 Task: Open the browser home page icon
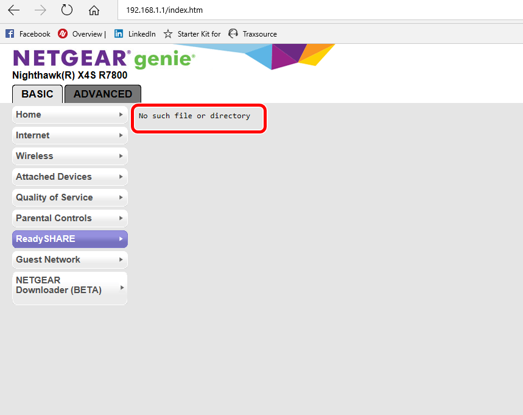[x=94, y=10]
